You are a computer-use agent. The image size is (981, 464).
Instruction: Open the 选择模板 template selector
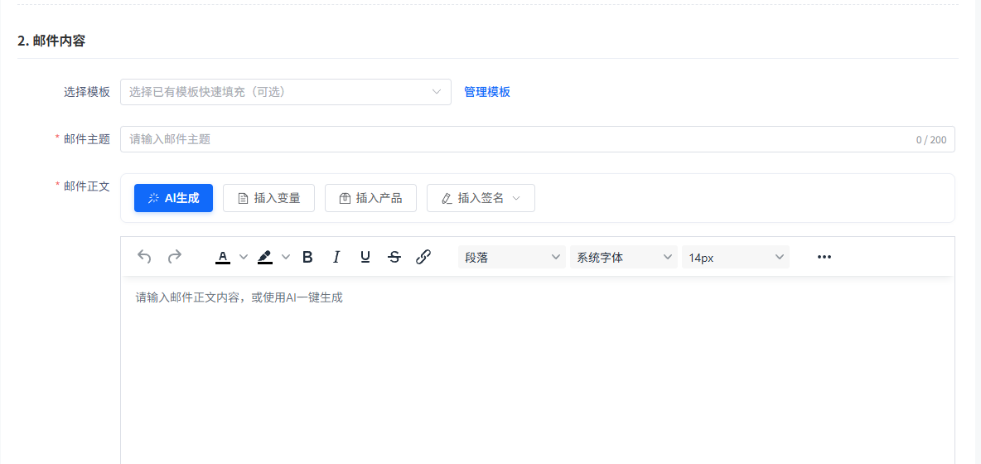coord(285,92)
